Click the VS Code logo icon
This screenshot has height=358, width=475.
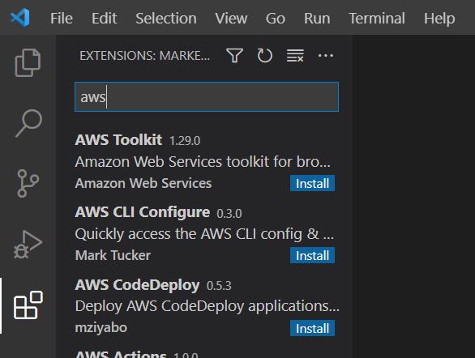tap(20, 17)
